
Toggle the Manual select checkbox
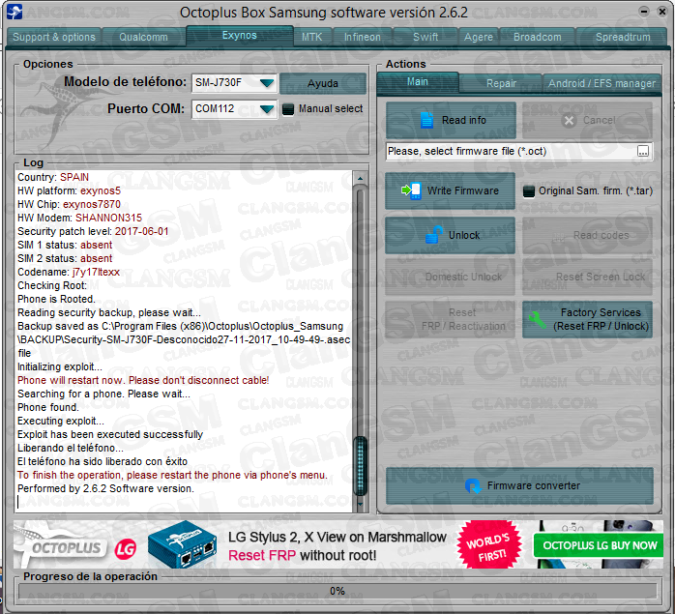(x=288, y=109)
